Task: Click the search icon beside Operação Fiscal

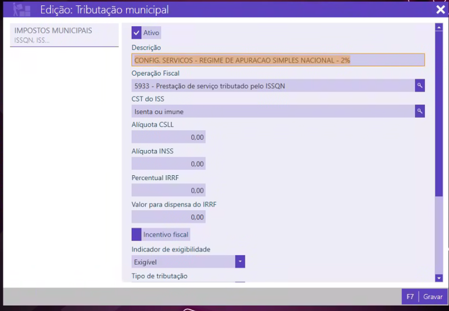Action: point(420,86)
